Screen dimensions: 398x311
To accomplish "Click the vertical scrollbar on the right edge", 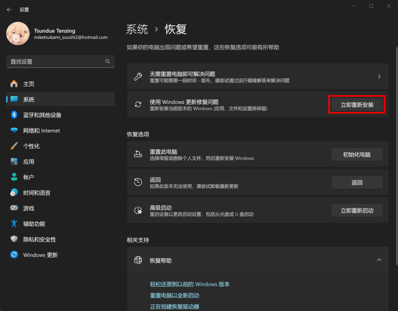I will pos(397,156).
